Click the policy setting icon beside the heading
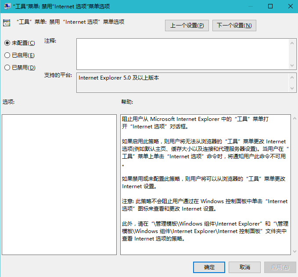This screenshot has width=298, height=277. [x=6, y=23]
